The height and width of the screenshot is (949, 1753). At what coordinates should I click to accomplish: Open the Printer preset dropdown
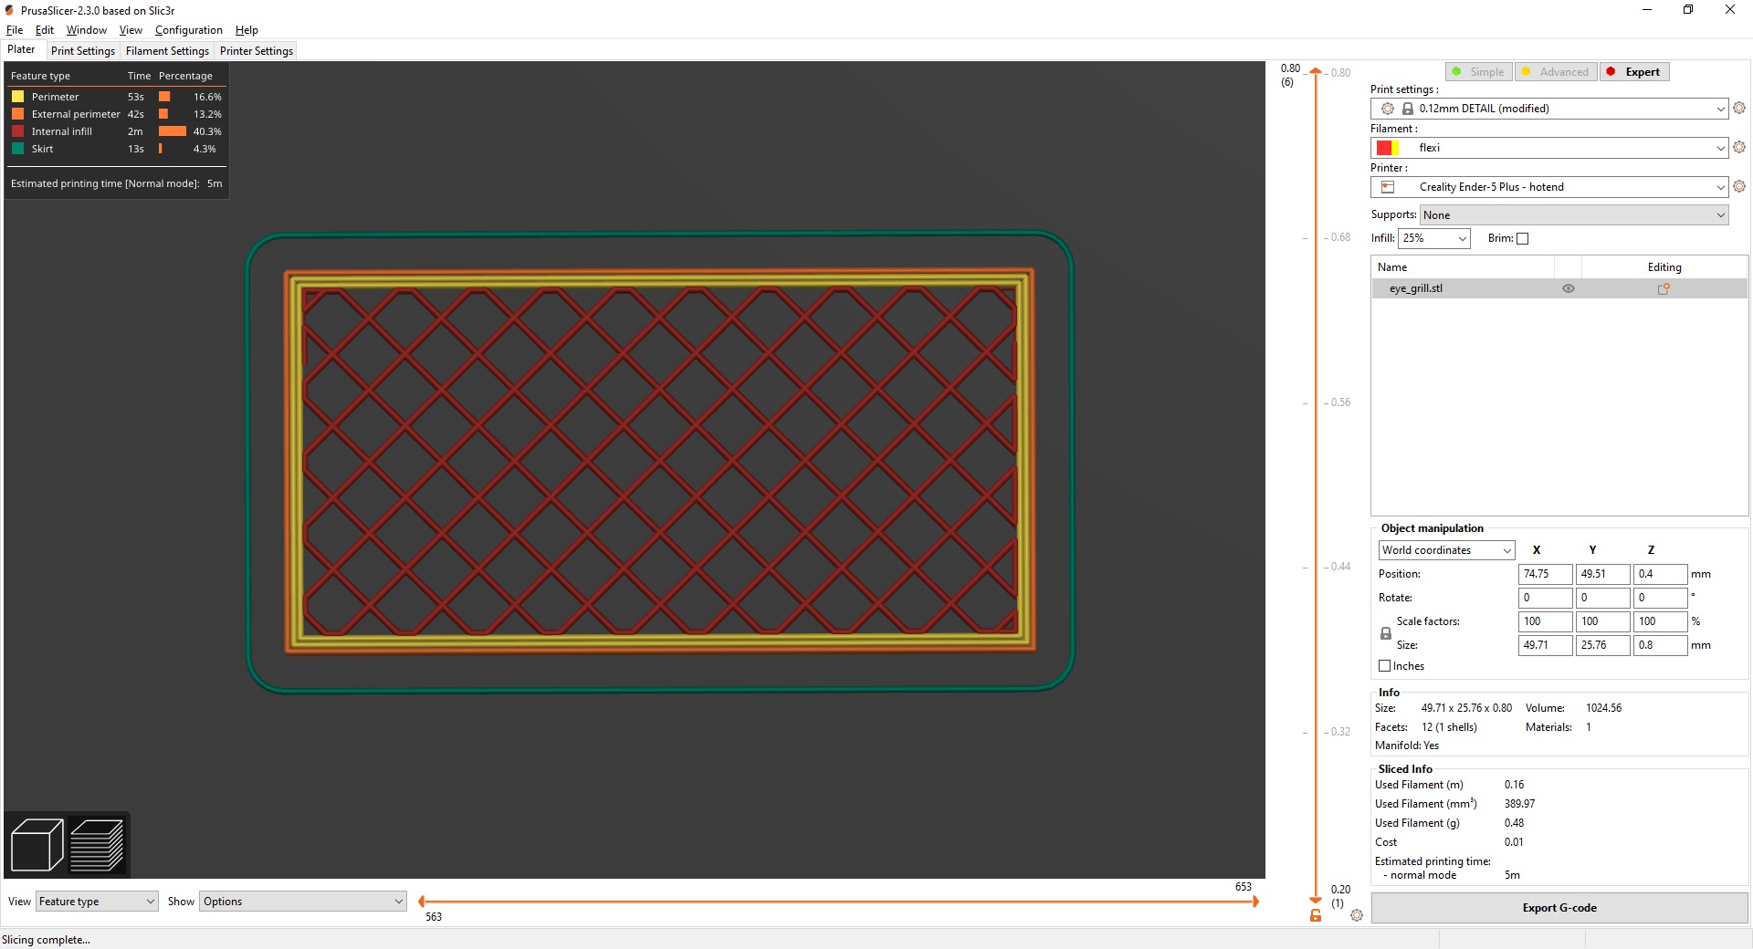pyautogui.click(x=1549, y=187)
